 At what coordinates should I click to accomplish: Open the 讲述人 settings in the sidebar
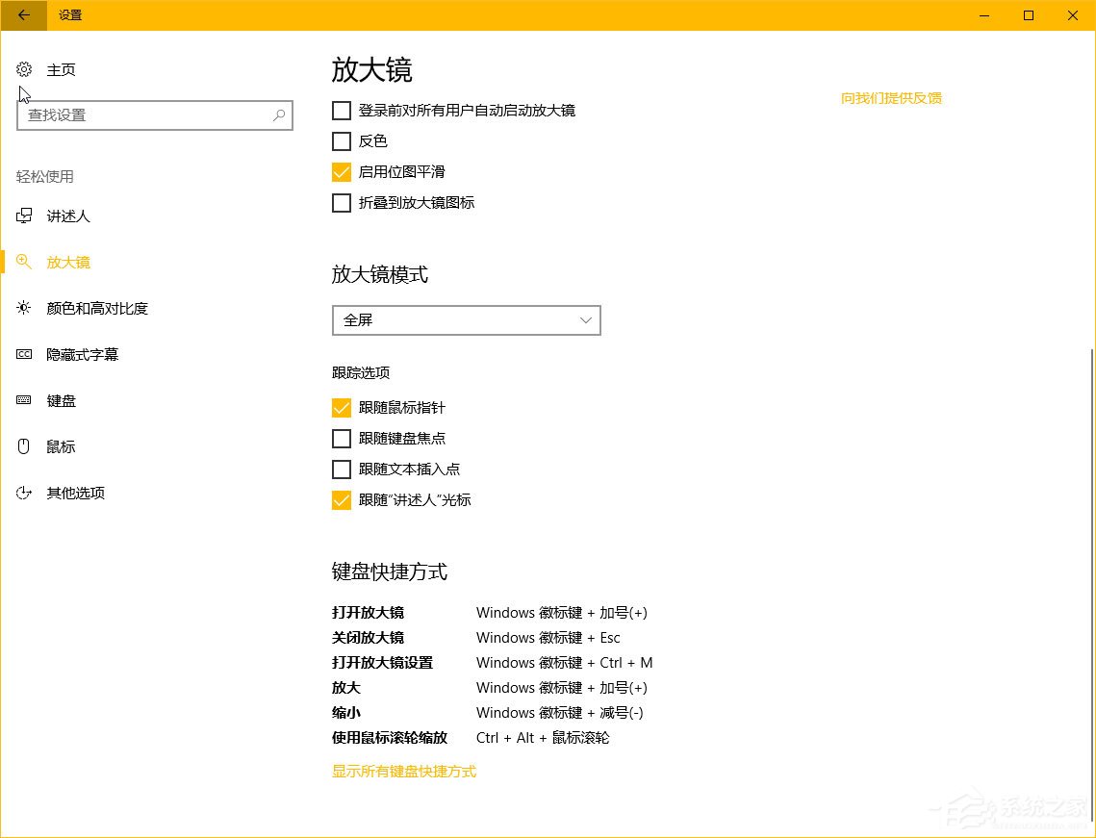coord(68,216)
